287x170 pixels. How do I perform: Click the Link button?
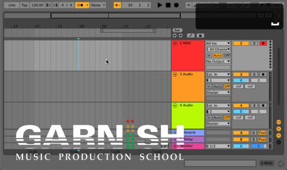(12, 5)
